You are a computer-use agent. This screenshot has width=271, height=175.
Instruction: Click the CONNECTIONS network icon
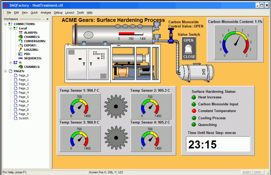pos(10,24)
